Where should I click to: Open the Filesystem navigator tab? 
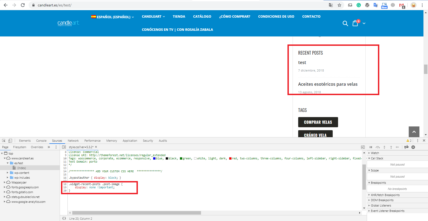20,147
